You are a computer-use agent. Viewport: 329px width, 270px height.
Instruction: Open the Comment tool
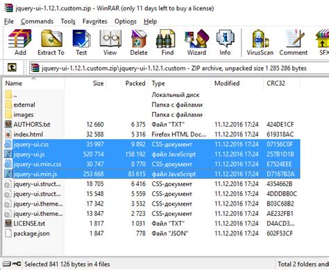click(x=294, y=42)
